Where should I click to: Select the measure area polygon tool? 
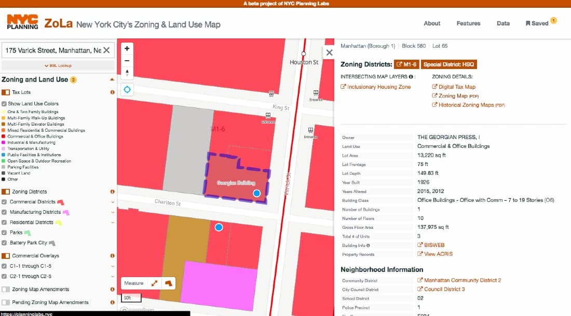pyautogui.click(x=168, y=283)
